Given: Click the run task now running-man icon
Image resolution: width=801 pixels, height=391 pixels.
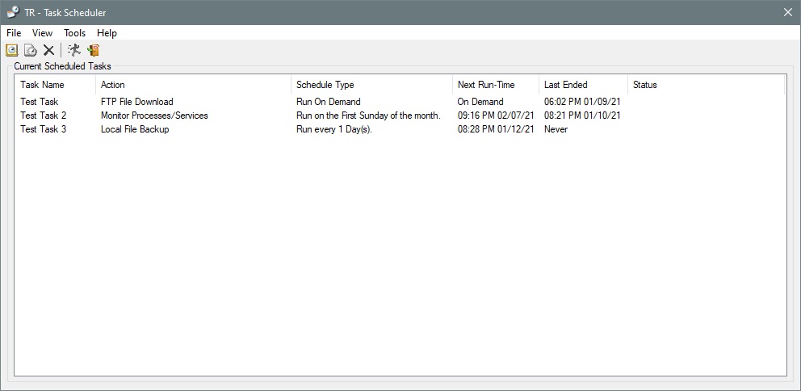Looking at the screenshot, I should (x=74, y=50).
